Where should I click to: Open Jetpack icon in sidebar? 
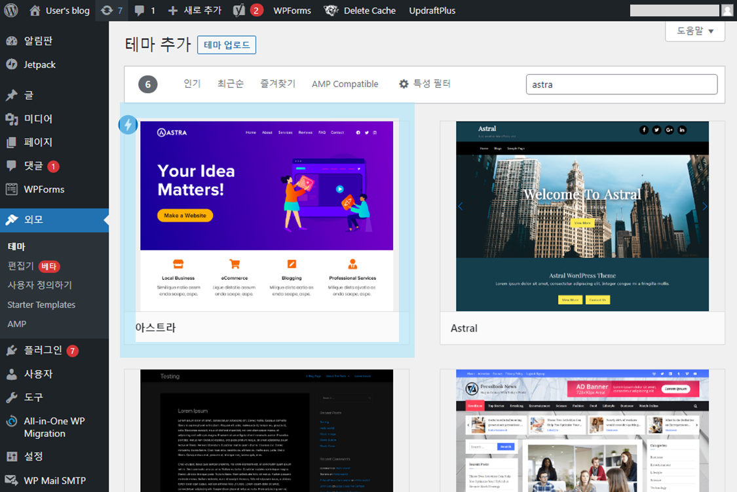coord(12,64)
